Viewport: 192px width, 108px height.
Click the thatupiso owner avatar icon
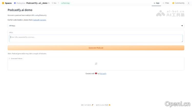[15, 3]
